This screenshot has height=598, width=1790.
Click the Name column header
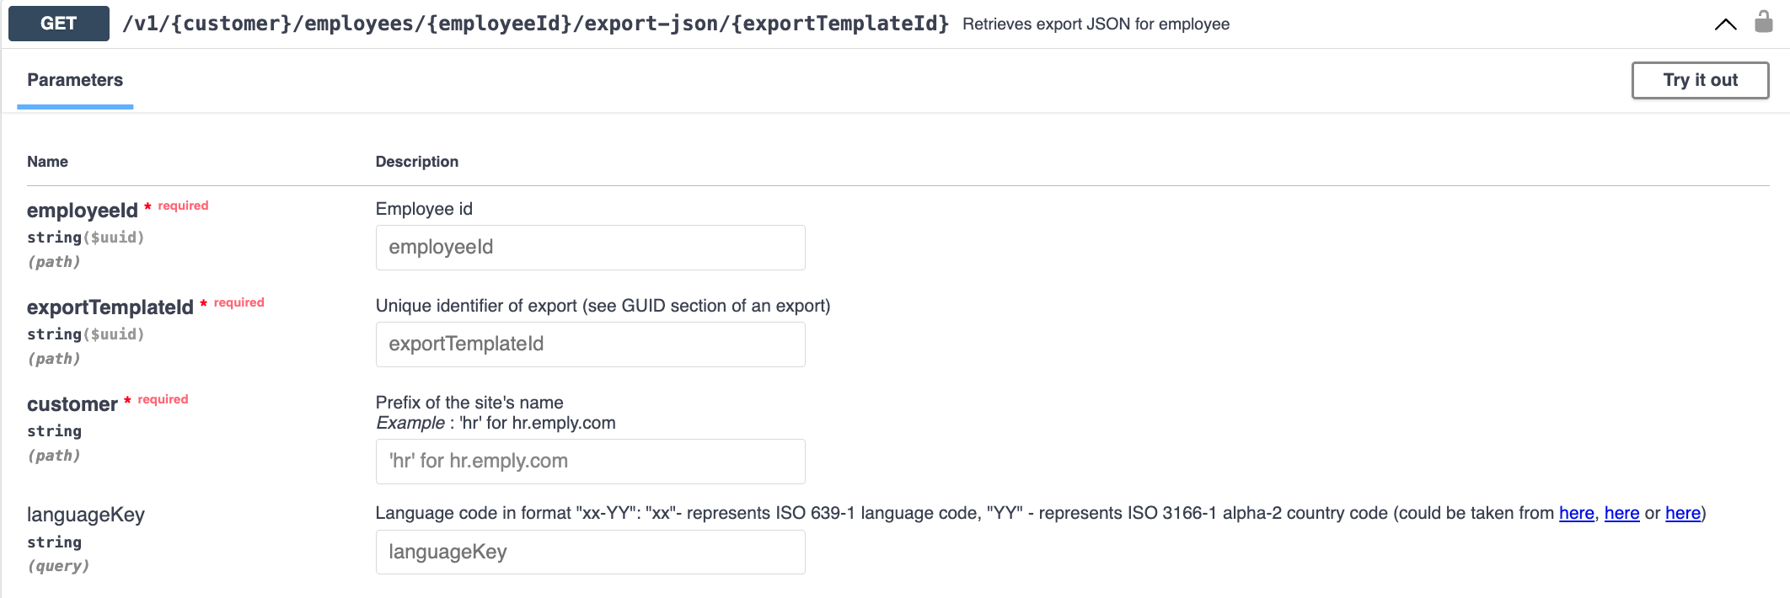coord(47,162)
